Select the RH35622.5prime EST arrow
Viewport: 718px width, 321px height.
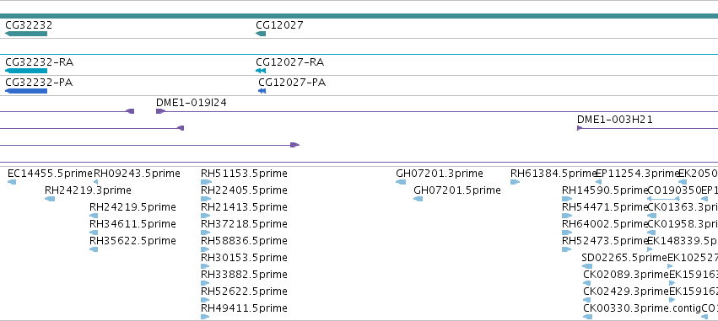[x=94, y=249]
